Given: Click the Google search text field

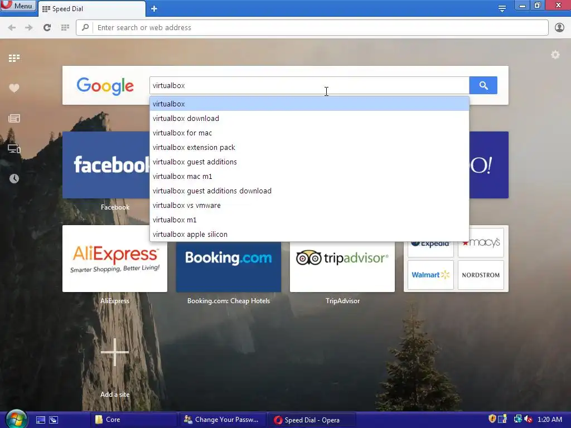Looking at the screenshot, I should click(309, 85).
